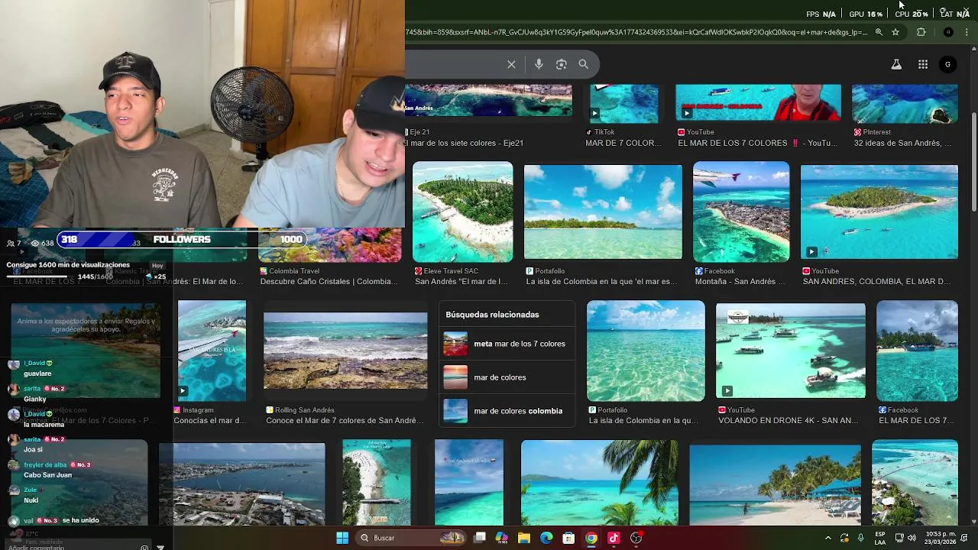Open the Google apps grid

pos(923,64)
